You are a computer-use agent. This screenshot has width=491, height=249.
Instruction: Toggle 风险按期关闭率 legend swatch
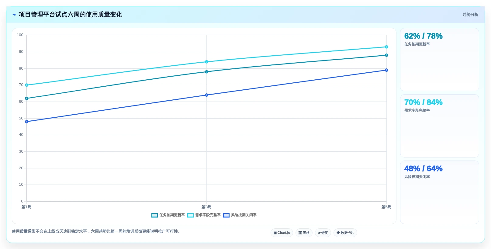pyautogui.click(x=226, y=215)
